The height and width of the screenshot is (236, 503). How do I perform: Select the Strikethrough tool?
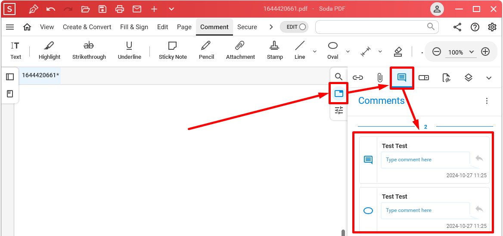(89, 51)
